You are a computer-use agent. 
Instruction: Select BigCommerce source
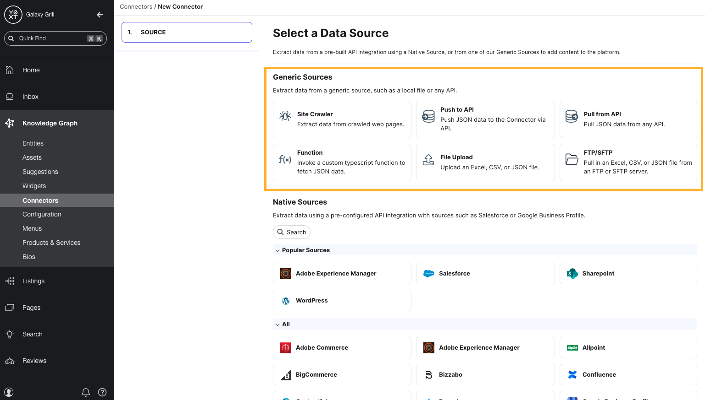tap(342, 375)
